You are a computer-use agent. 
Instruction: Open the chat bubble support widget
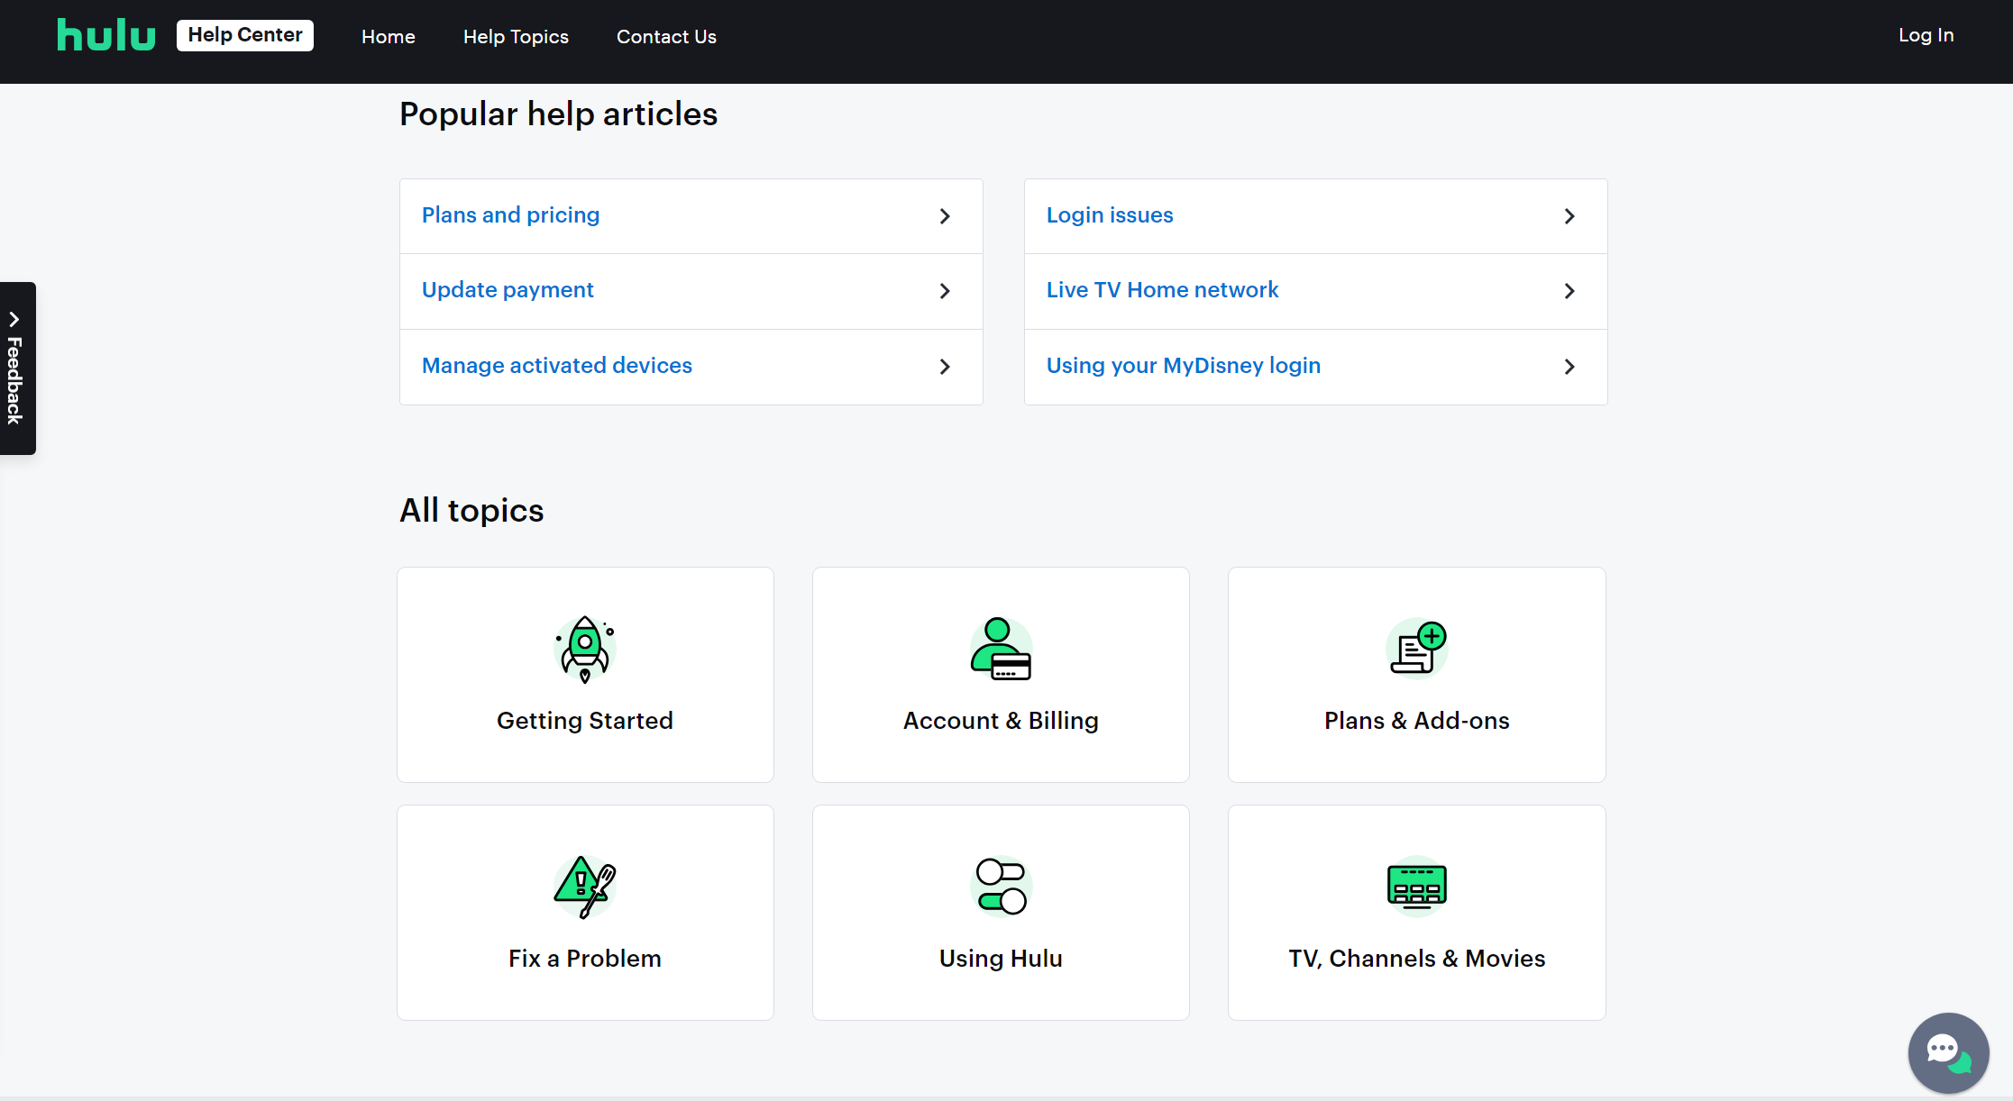pos(1948,1051)
